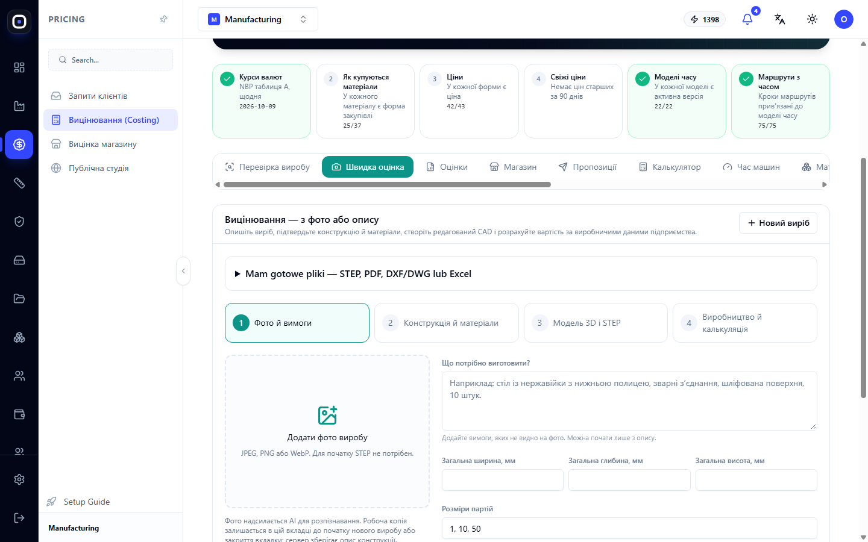
Task: Open the folder icon in left rail
Action: pyautogui.click(x=19, y=299)
